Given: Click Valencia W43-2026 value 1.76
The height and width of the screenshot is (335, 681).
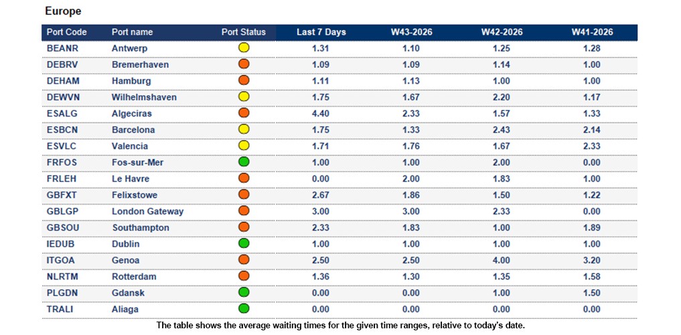Looking at the screenshot, I should tap(411, 147).
